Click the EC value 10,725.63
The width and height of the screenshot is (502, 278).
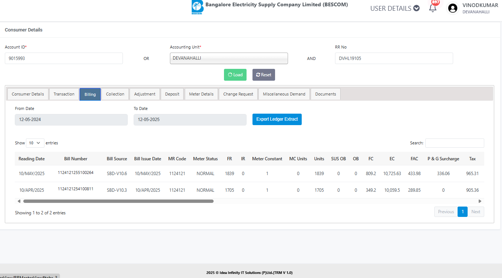point(392,174)
